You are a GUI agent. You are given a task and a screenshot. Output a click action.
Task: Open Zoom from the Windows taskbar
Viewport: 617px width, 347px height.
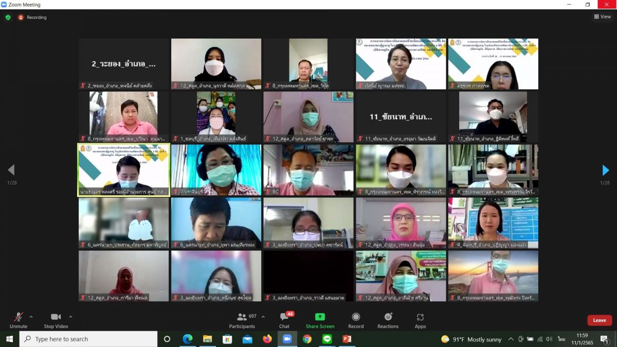click(287, 339)
